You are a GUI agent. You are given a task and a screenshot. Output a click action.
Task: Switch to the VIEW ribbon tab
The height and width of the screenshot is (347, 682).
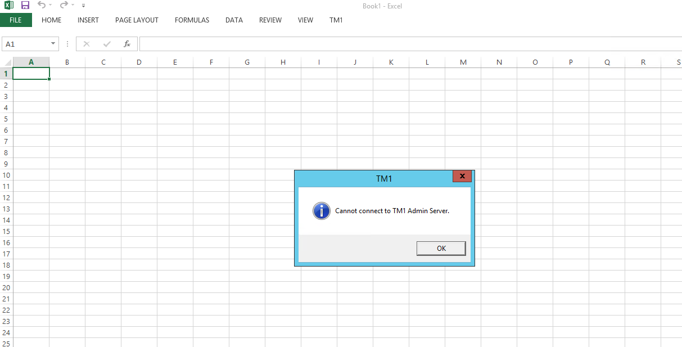305,20
